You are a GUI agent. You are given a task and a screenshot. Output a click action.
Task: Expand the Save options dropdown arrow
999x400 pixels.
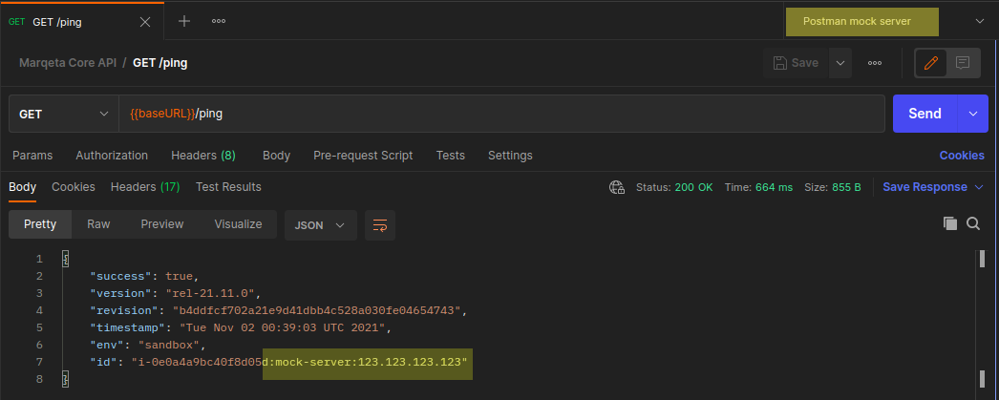point(840,63)
